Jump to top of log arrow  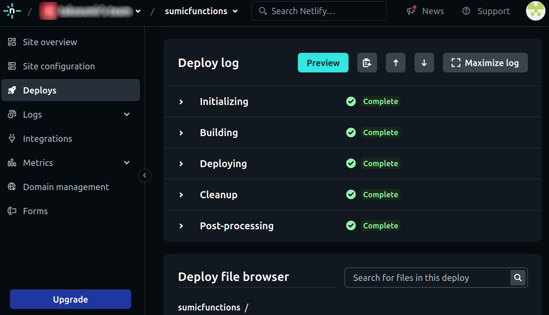tap(396, 63)
